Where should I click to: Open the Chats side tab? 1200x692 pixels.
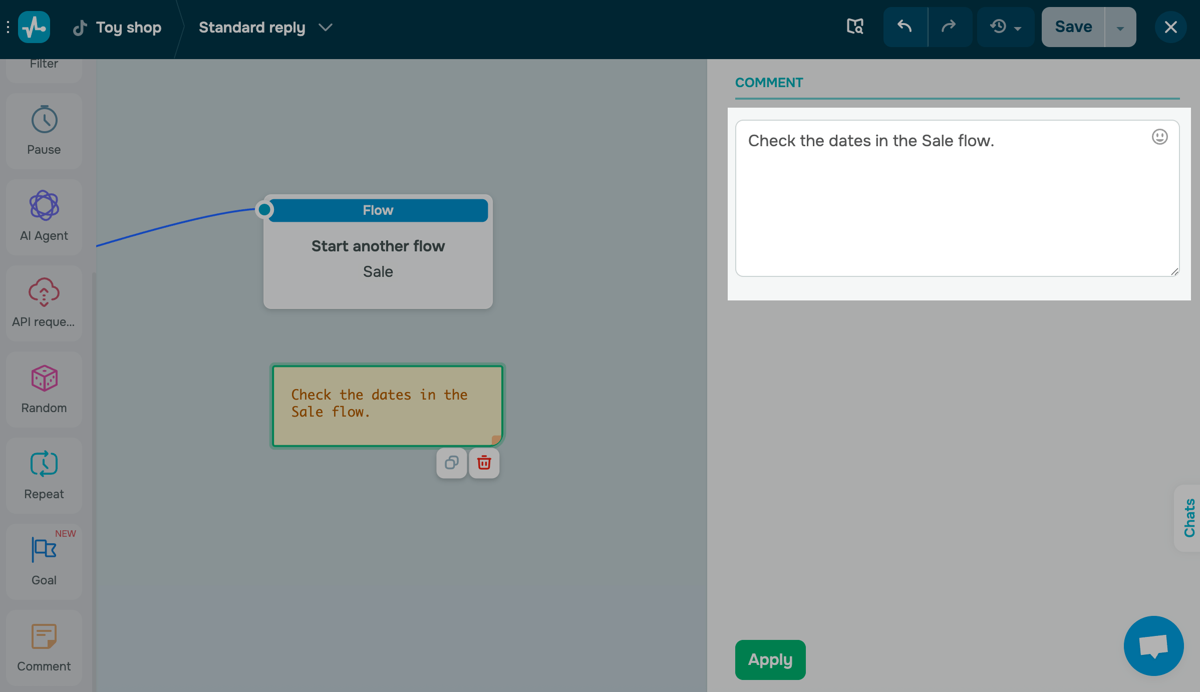(x=1189, y=518)
